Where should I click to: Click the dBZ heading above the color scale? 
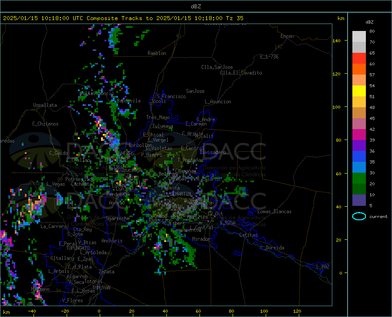[369, 22]
